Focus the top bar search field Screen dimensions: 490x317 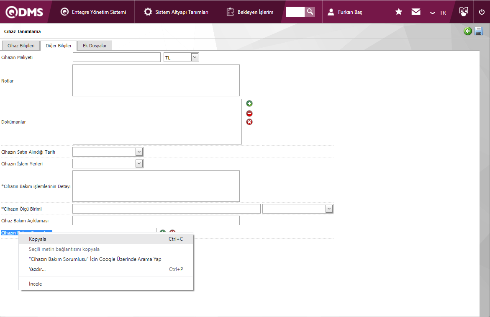pos(295,12)
